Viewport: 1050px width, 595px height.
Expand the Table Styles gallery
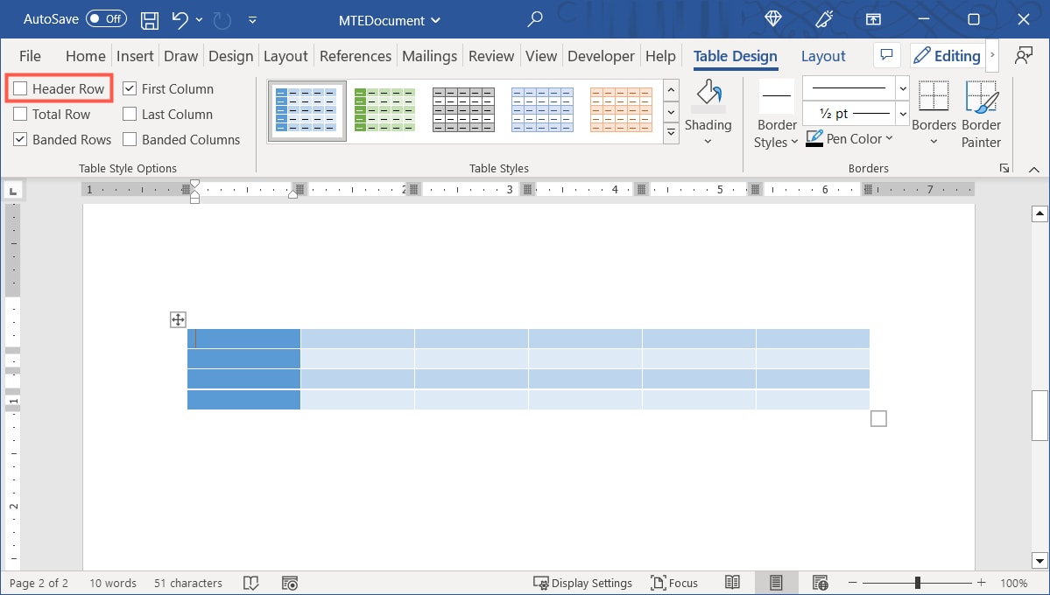click(671, 132)
